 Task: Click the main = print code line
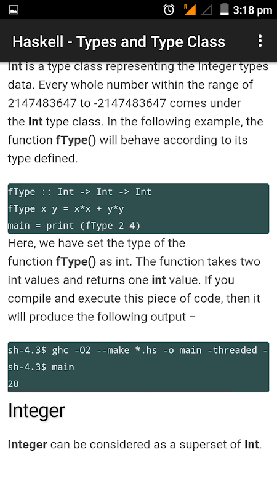74,226
